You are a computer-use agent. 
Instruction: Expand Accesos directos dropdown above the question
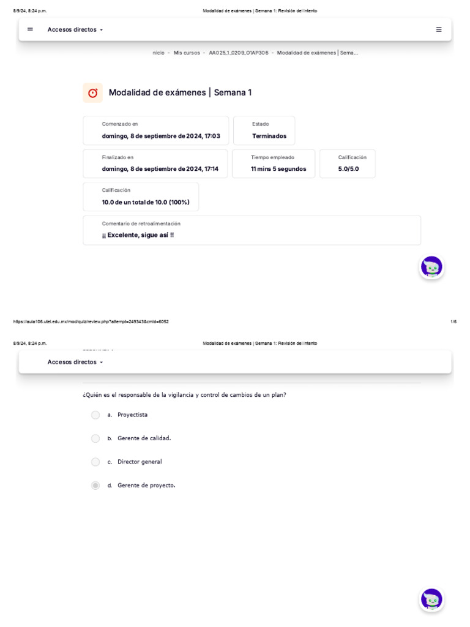75,362
